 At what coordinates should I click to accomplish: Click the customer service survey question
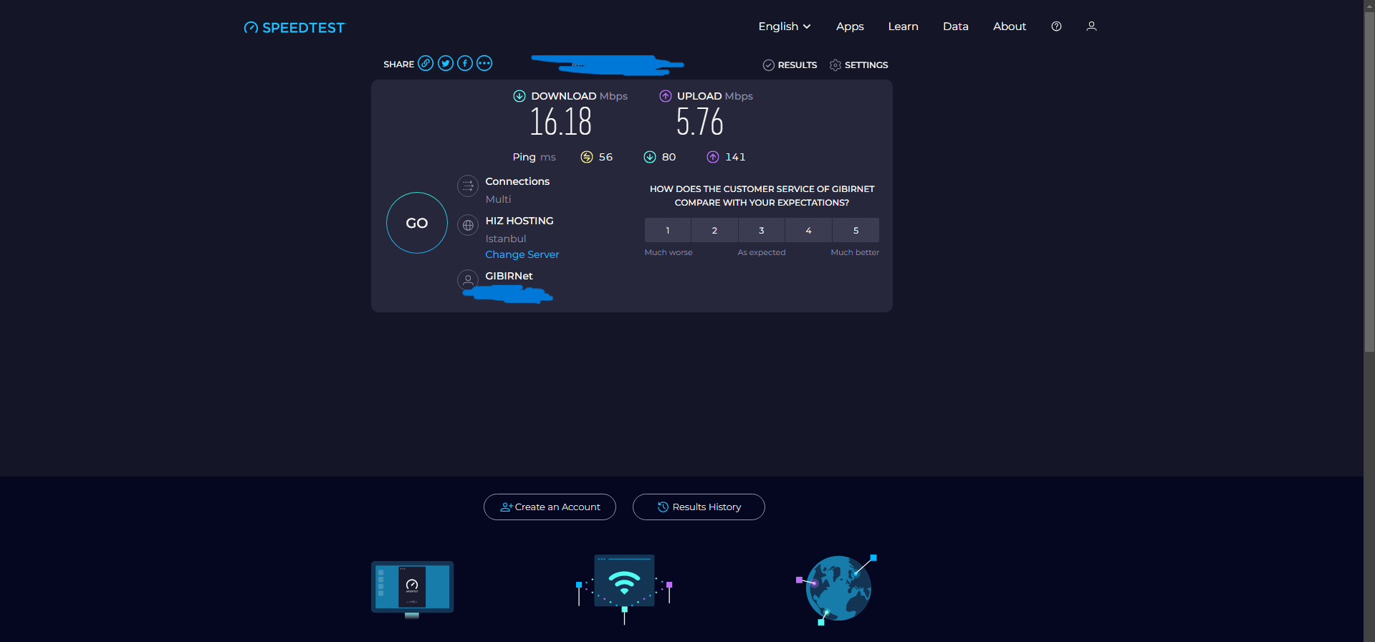[x=762, y=196]
